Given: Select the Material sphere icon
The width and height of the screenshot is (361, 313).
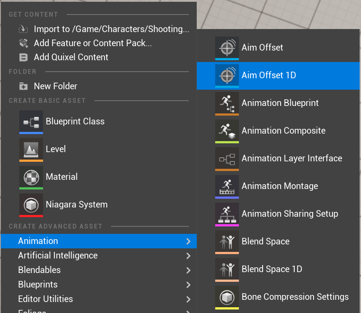Looking at the screenshot, I should (x=31, y=177).
